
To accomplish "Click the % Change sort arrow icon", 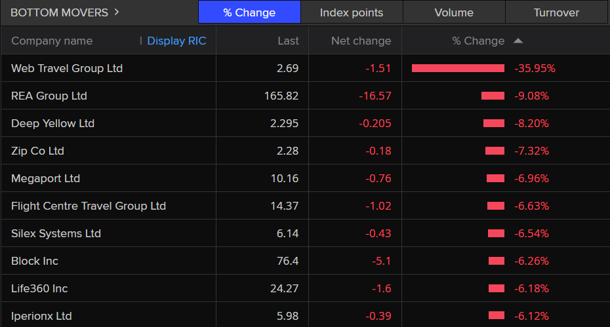I will pyautogui.click(x=518, y=41).
